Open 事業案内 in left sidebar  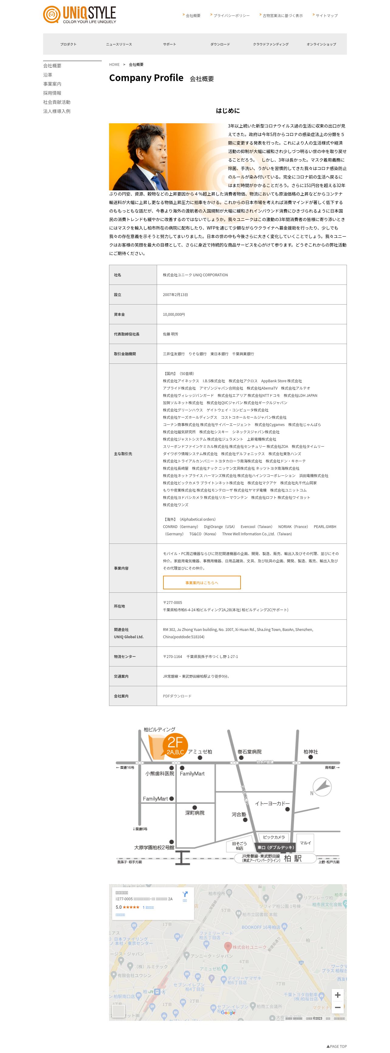pos(52,84)
